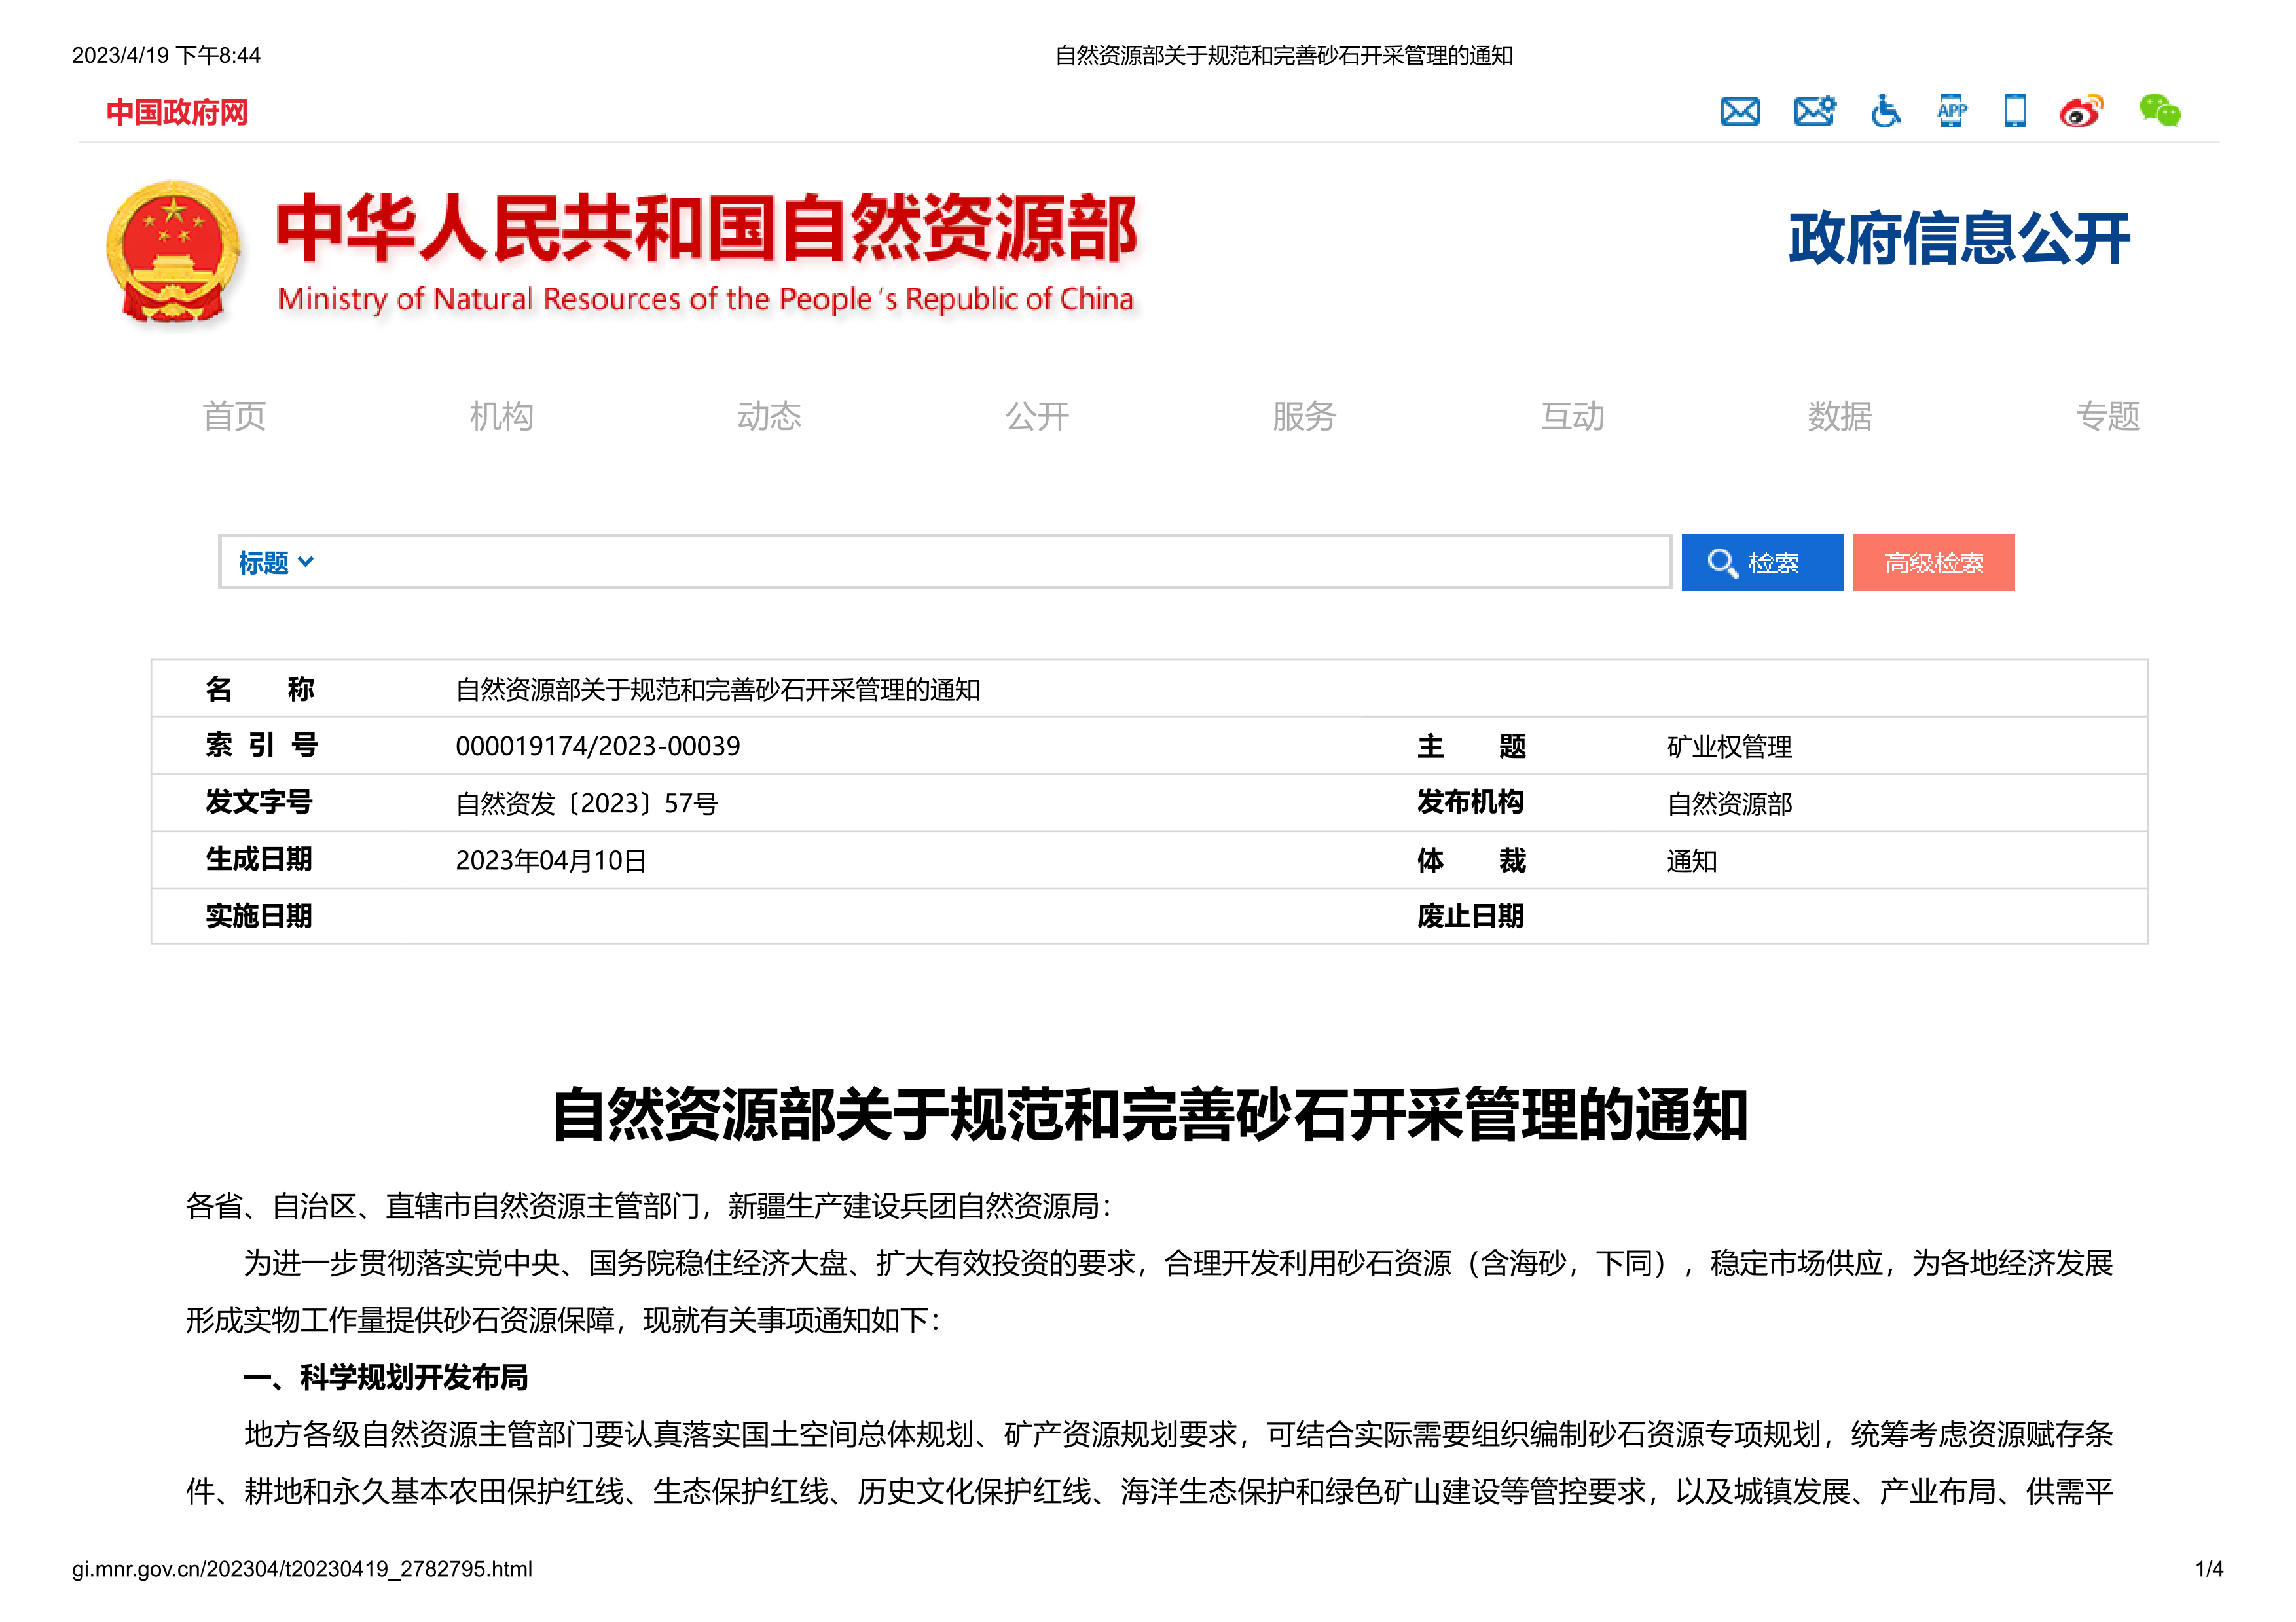
Task: Open the 服务 navigation item
Action: tap(1304, 416)
